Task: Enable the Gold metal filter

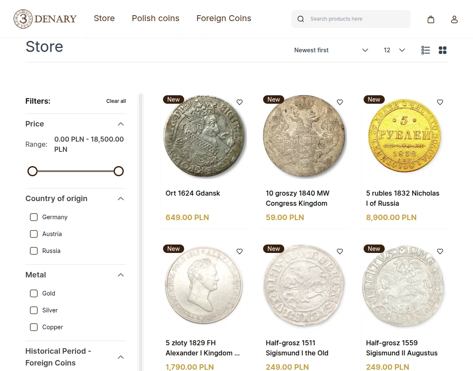Action: pyautogui.click(x=34, y=293)
